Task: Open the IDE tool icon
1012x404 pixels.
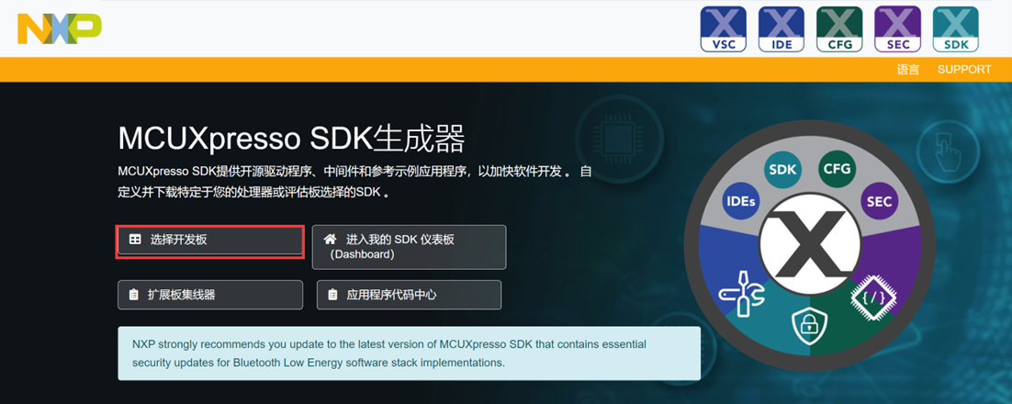Action: point(781,28)
